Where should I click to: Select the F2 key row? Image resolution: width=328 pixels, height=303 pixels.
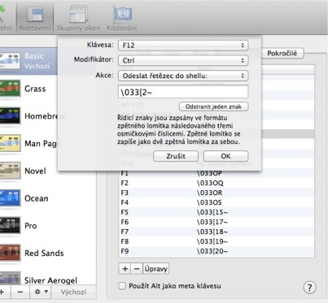click(x=216, y=183)
